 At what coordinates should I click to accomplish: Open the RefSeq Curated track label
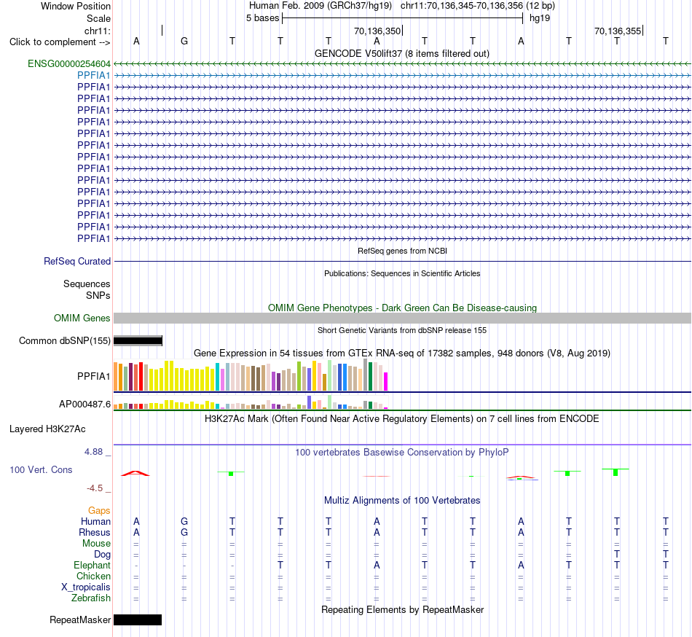click(77, 262)
